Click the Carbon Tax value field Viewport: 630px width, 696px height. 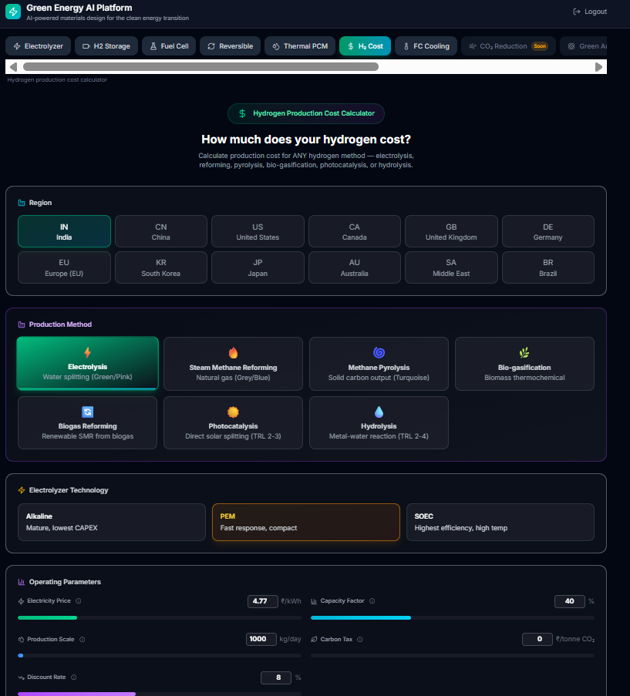[x=537, y=639]
